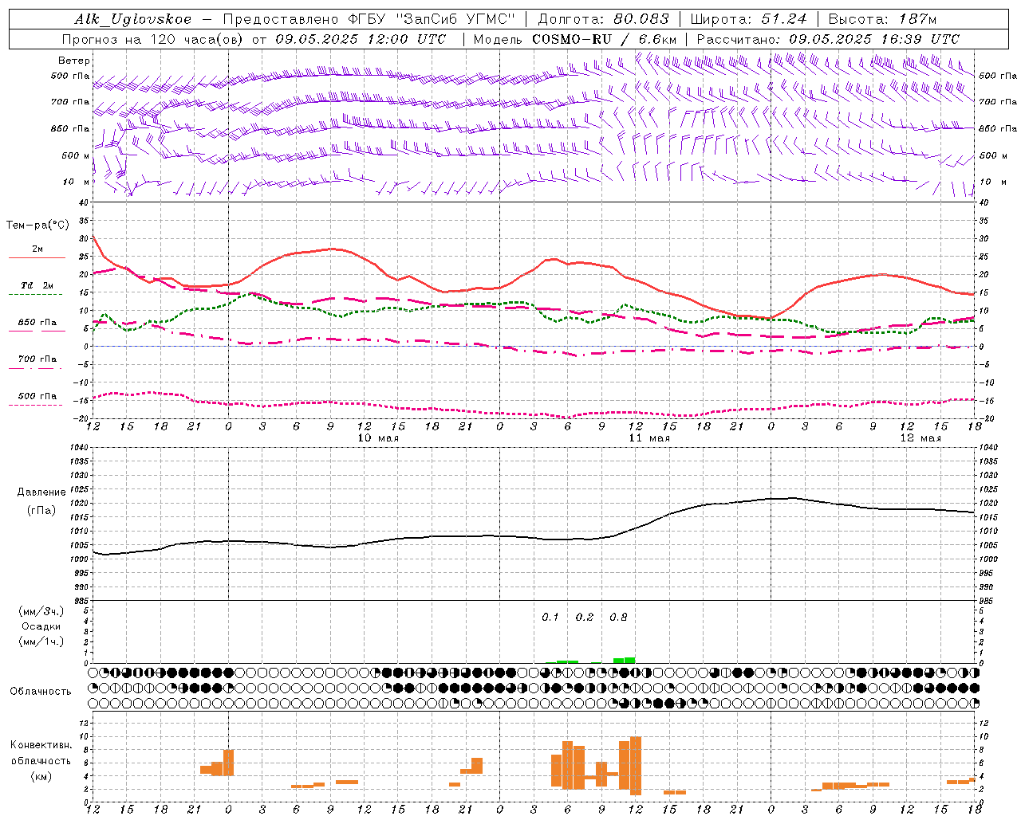Click the provider text ФГБУ "ЗапСиб УГМС"
Image resolution: width=1021 pixels, height=816 pixels.
[x=432, y=19]
